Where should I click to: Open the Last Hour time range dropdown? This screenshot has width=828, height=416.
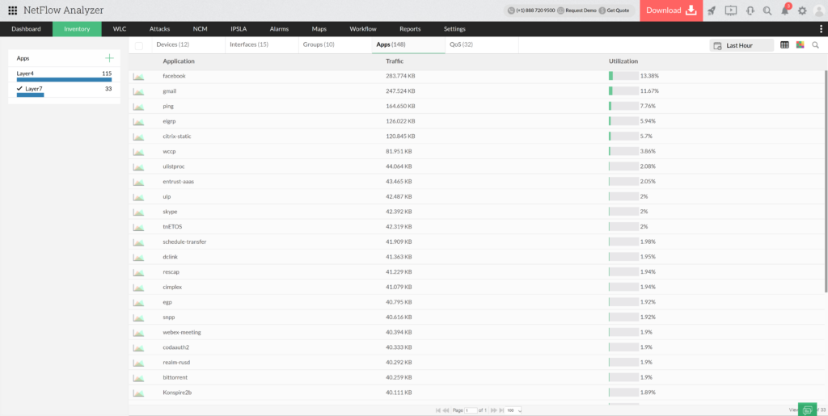[741, 45]
